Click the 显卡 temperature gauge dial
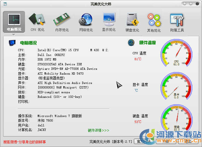This screenshot has width=202, height=147. (176, 86)
